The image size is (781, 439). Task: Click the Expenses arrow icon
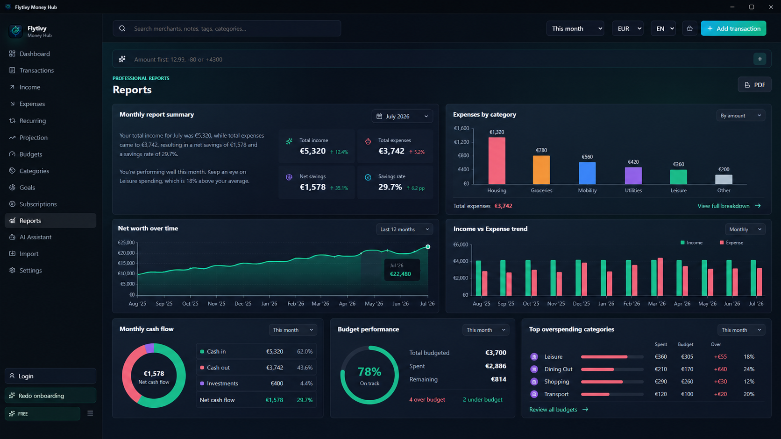(x=12, y=104)
